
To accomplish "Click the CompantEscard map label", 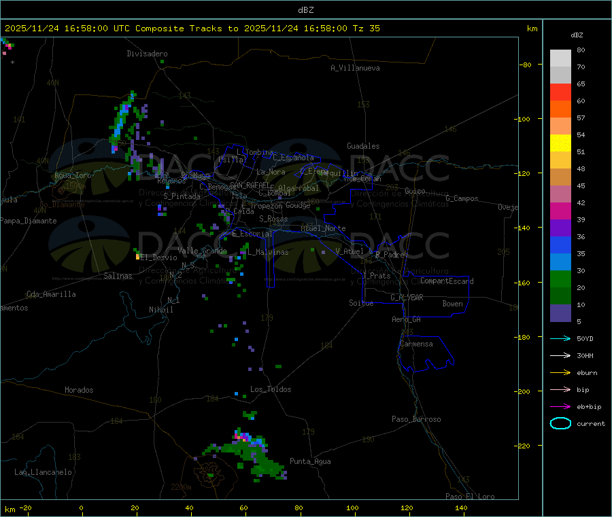I will pyautogui.click(x=447, y=281).
